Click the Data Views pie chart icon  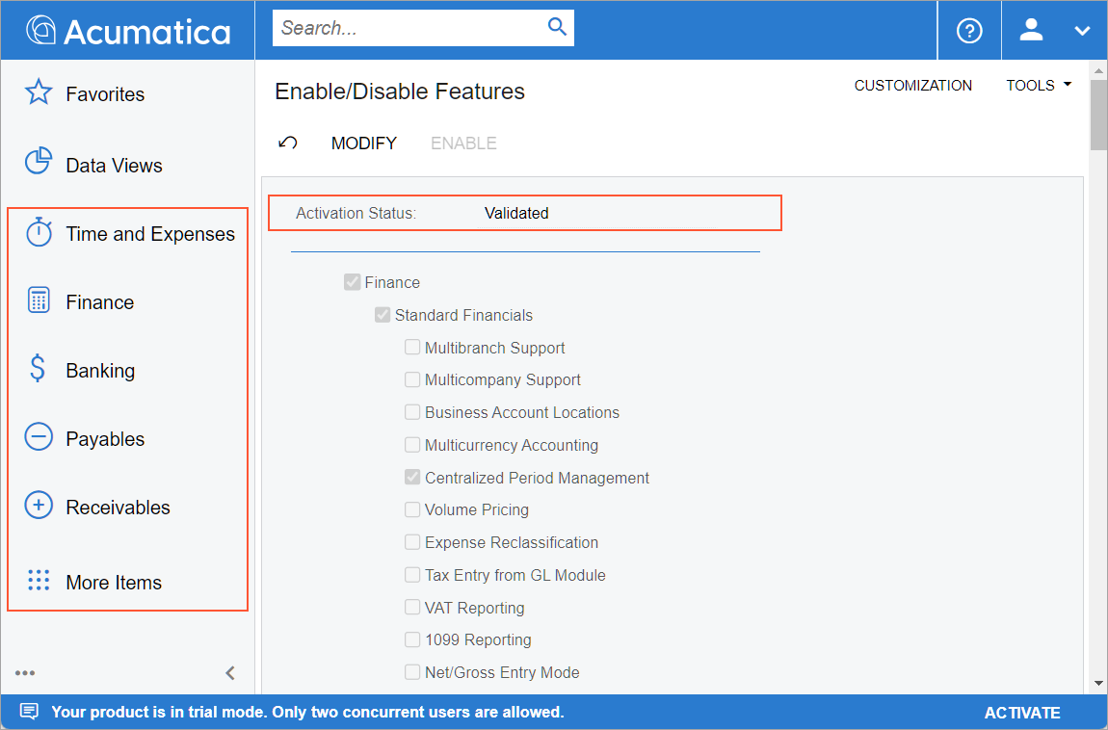tap(39, 162)
